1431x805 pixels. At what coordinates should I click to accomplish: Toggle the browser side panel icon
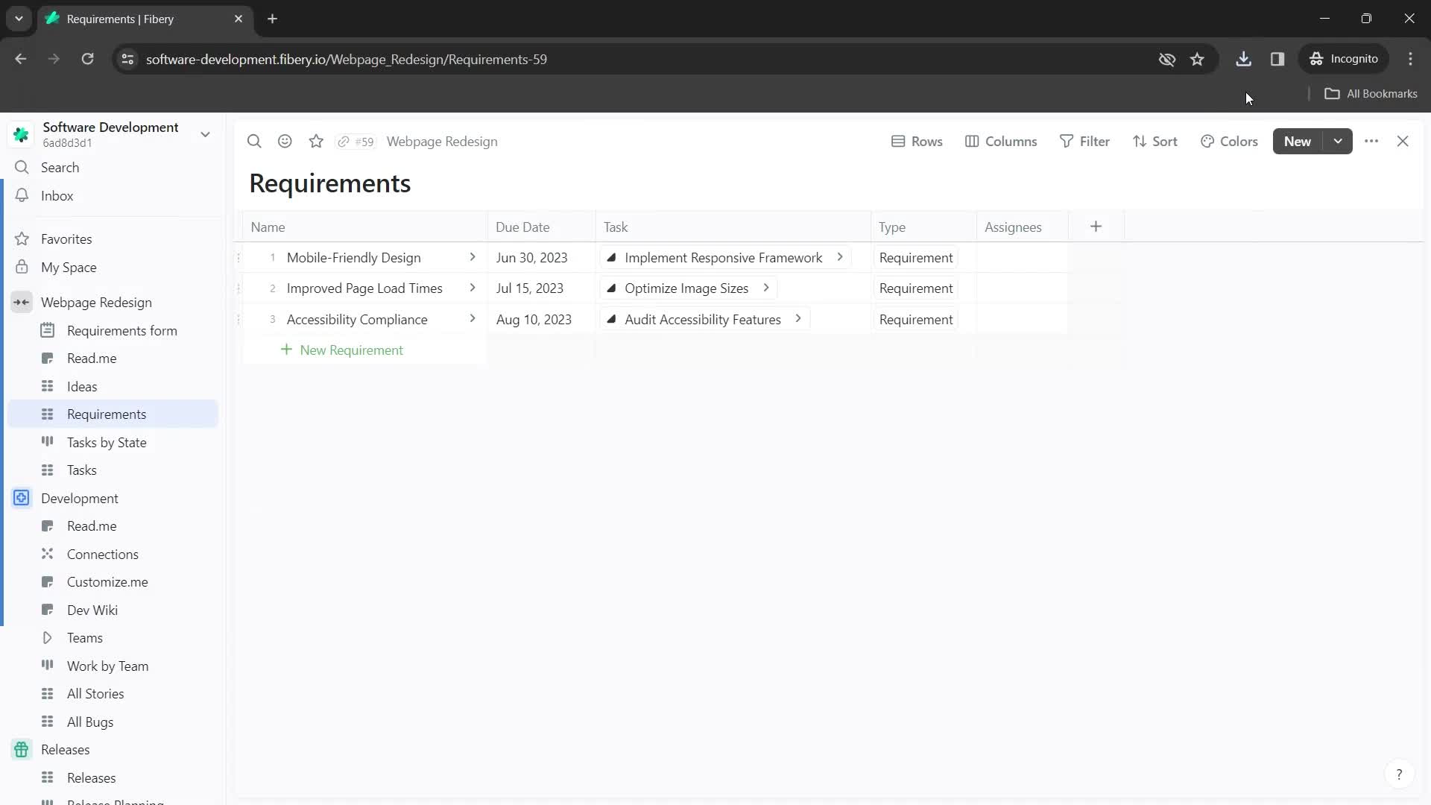tap(1277, 59)
